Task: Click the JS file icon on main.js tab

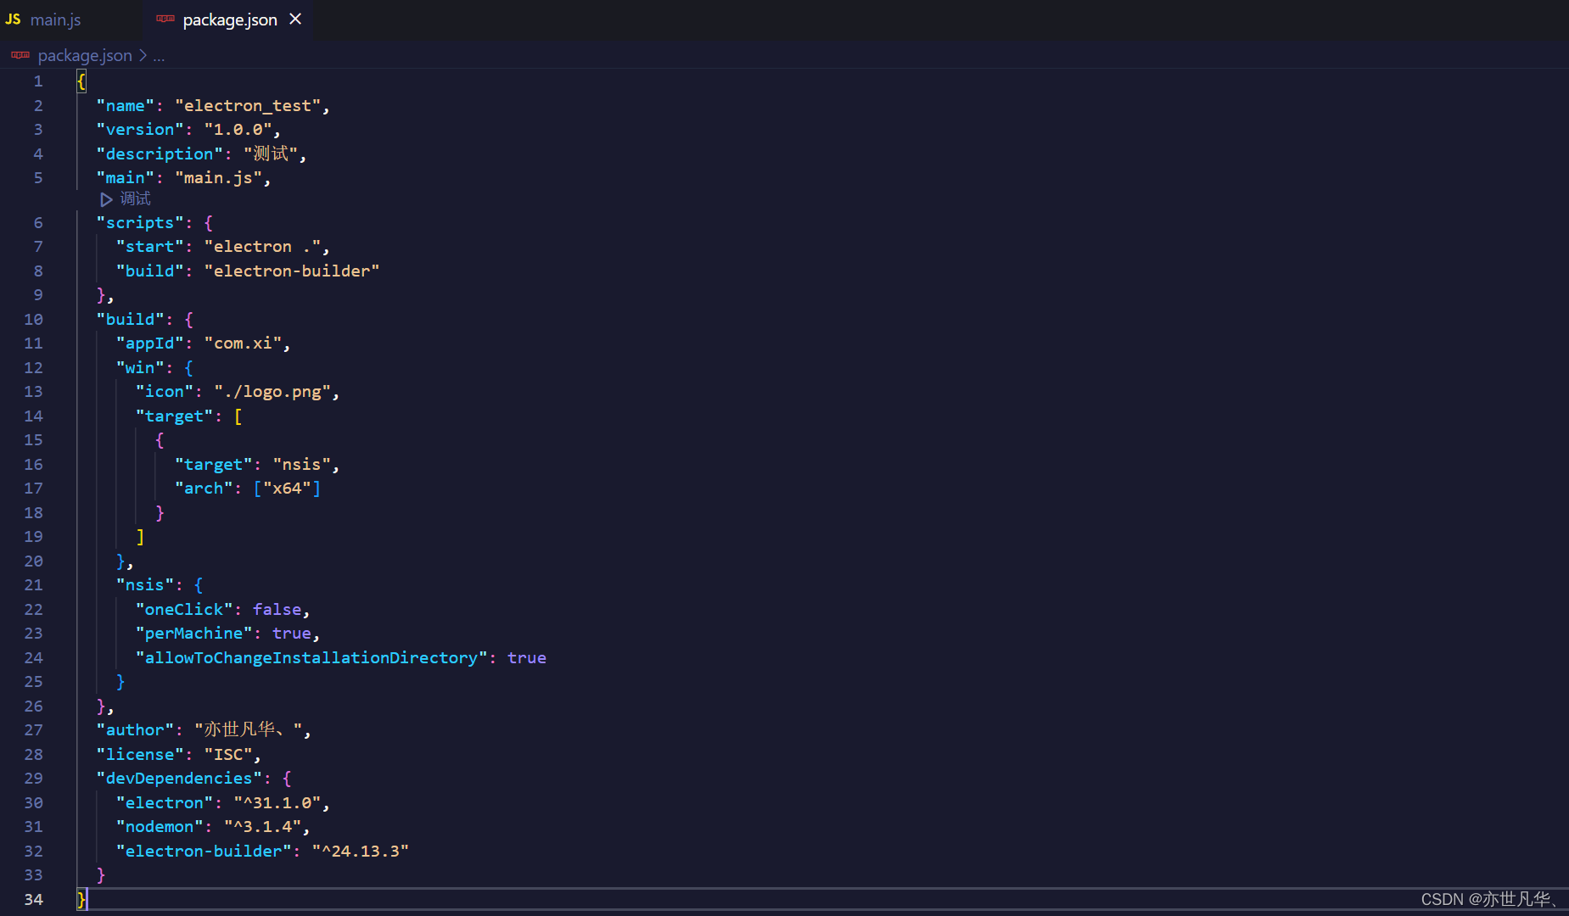Action: (14, 19)
